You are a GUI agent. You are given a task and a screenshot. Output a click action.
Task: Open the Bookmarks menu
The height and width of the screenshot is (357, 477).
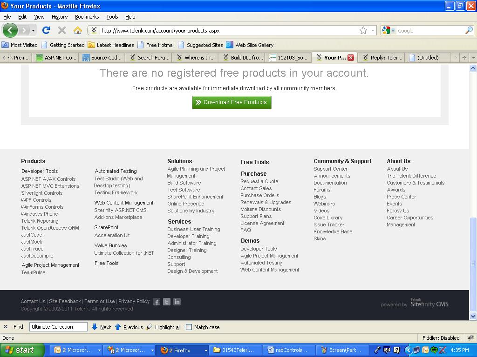[87, 17]
